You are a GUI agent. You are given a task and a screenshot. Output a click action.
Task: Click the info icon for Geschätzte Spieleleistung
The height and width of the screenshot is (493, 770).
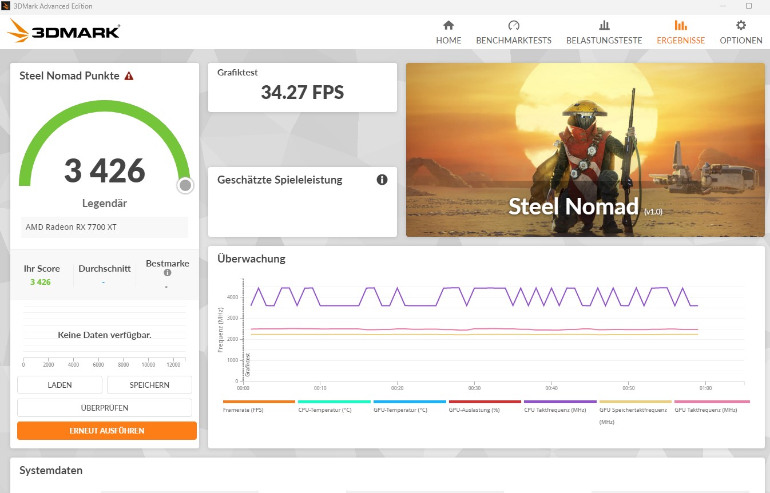coord(382,180)
